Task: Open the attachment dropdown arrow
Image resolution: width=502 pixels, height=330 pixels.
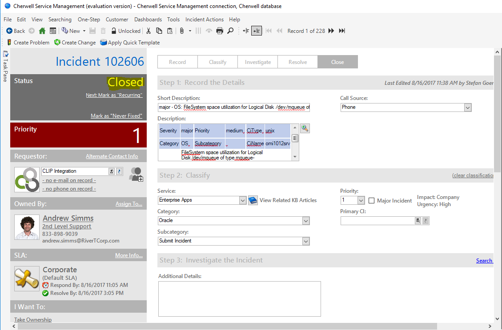Action: [x=190, y=31]
